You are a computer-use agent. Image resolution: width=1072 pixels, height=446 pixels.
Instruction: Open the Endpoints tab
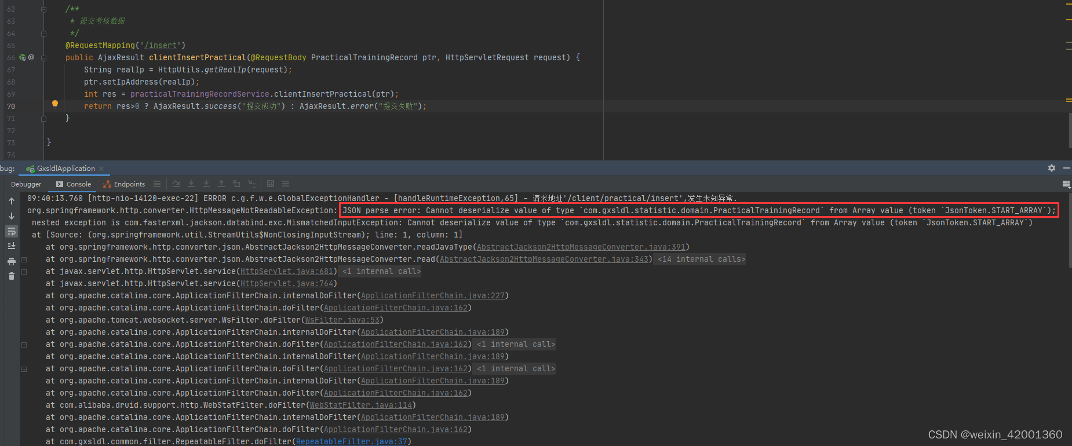[124, 184]
